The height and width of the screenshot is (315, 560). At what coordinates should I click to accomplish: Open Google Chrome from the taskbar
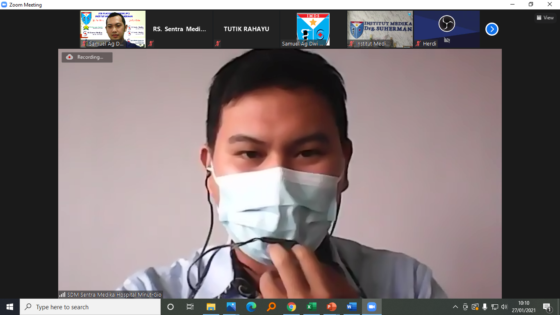point(291,307)
